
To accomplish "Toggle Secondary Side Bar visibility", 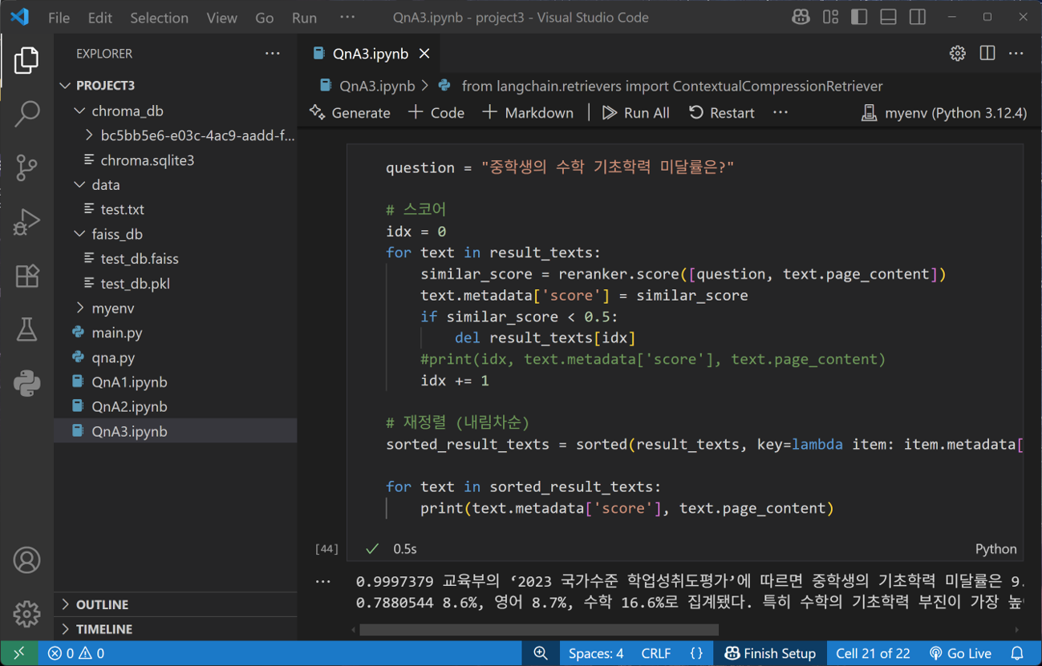I will pos(918,17).
